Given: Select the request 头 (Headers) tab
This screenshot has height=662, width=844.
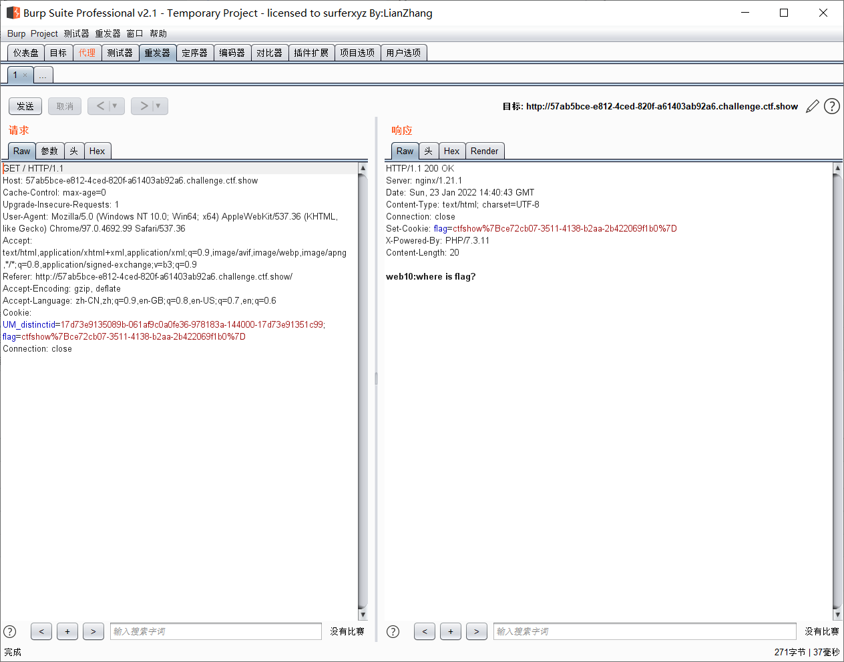Looking at the screenshot, I should (74, 151).
